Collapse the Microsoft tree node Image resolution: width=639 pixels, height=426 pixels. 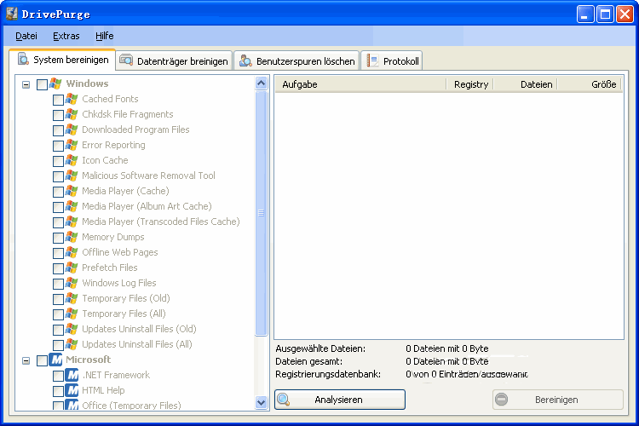[26, 360]
